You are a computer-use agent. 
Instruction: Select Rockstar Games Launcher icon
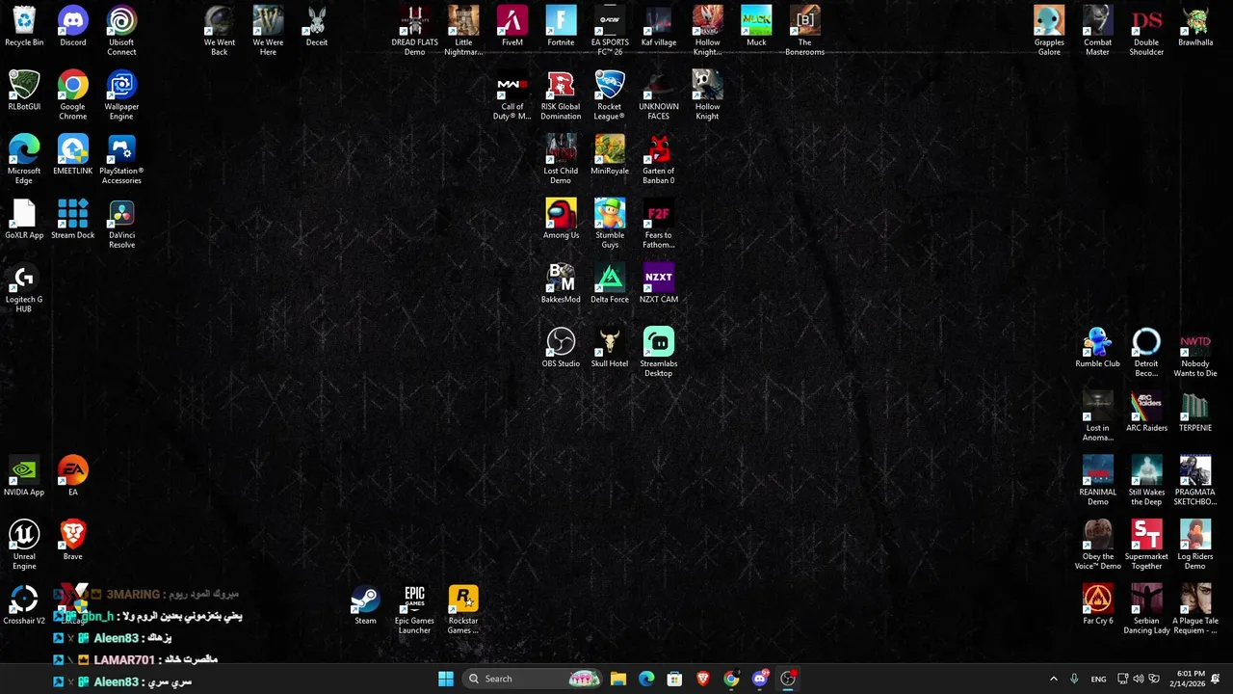click(463, 609)
